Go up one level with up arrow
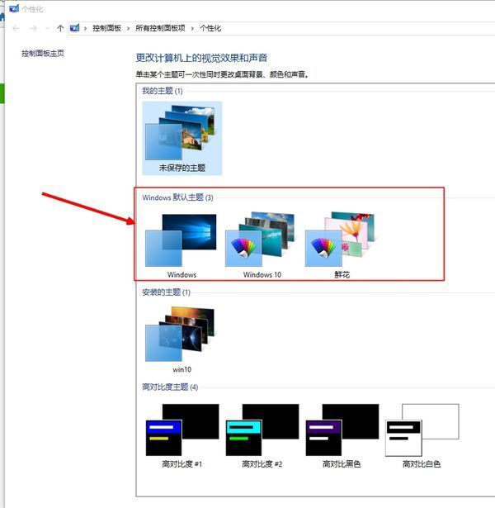 (x=60, y=29)
